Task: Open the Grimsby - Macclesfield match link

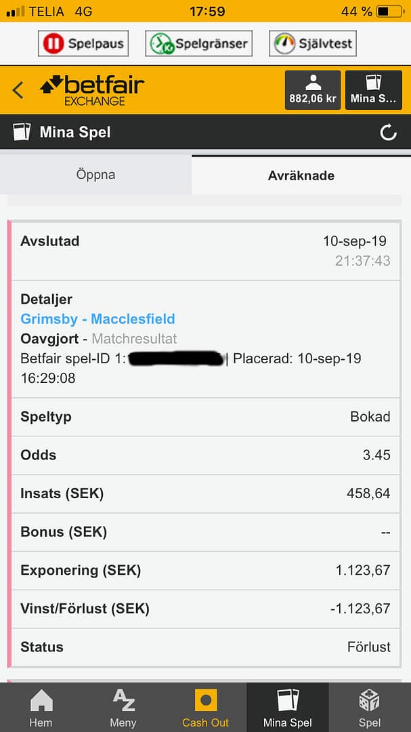Action: 98,319
